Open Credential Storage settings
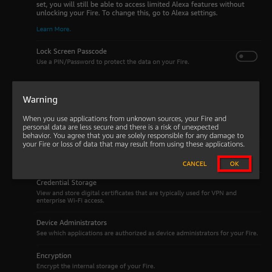 pos(66,183)
